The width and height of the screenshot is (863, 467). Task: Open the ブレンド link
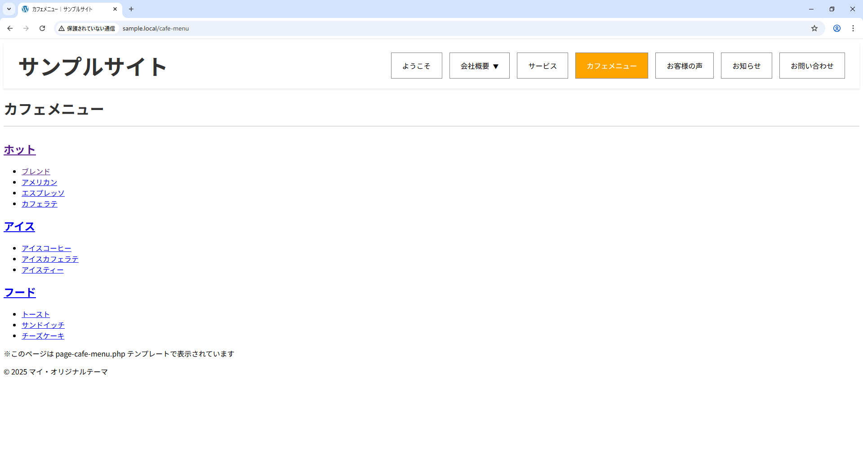[x=36, y=172]
